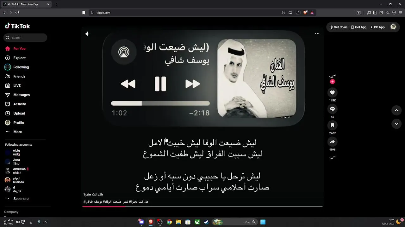Click hashtag ليش_ضيعت_الوفاء in caption
This screenshot has height=227, width=405.
pyautogui.click(x=115, y=202)
